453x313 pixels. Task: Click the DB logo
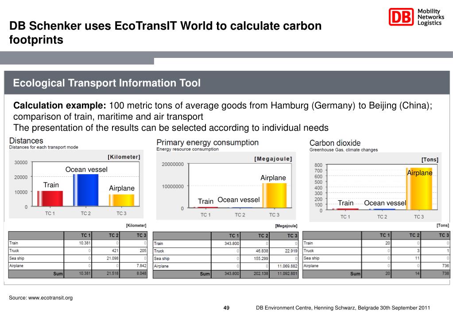(401, 17)
